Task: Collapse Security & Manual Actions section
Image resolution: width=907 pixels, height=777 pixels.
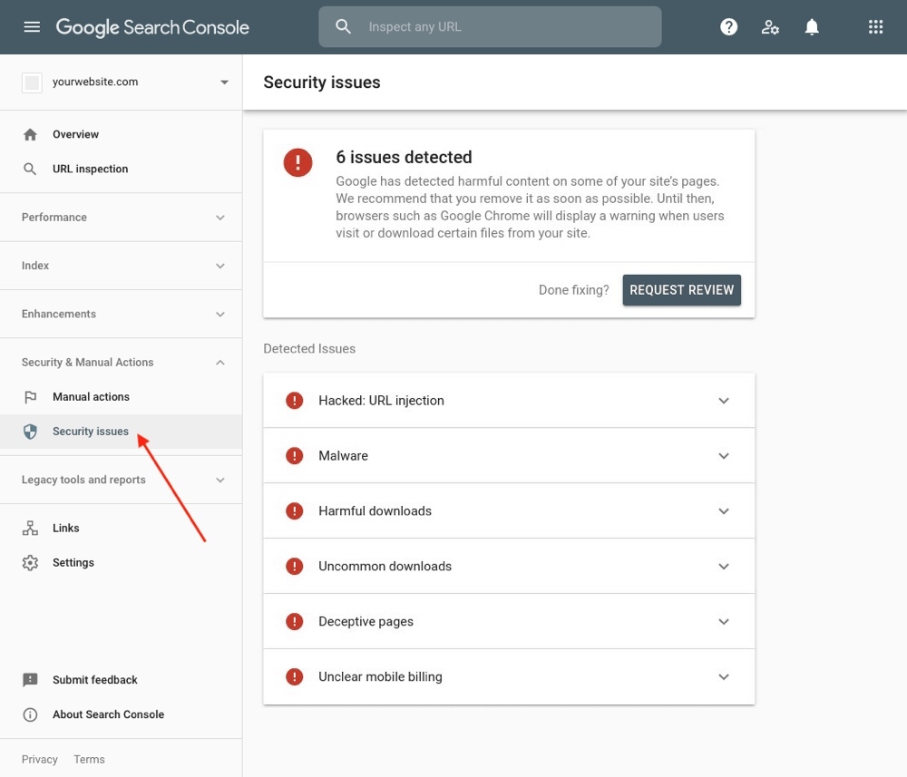Action: (x=219, y=363)
